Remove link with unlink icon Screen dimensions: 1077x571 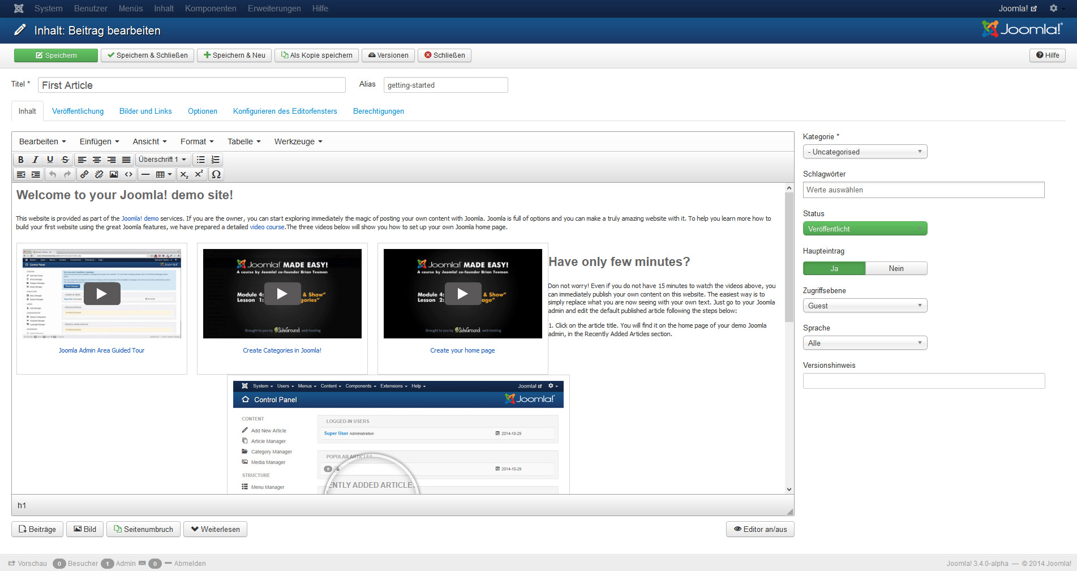pos(99,174)
